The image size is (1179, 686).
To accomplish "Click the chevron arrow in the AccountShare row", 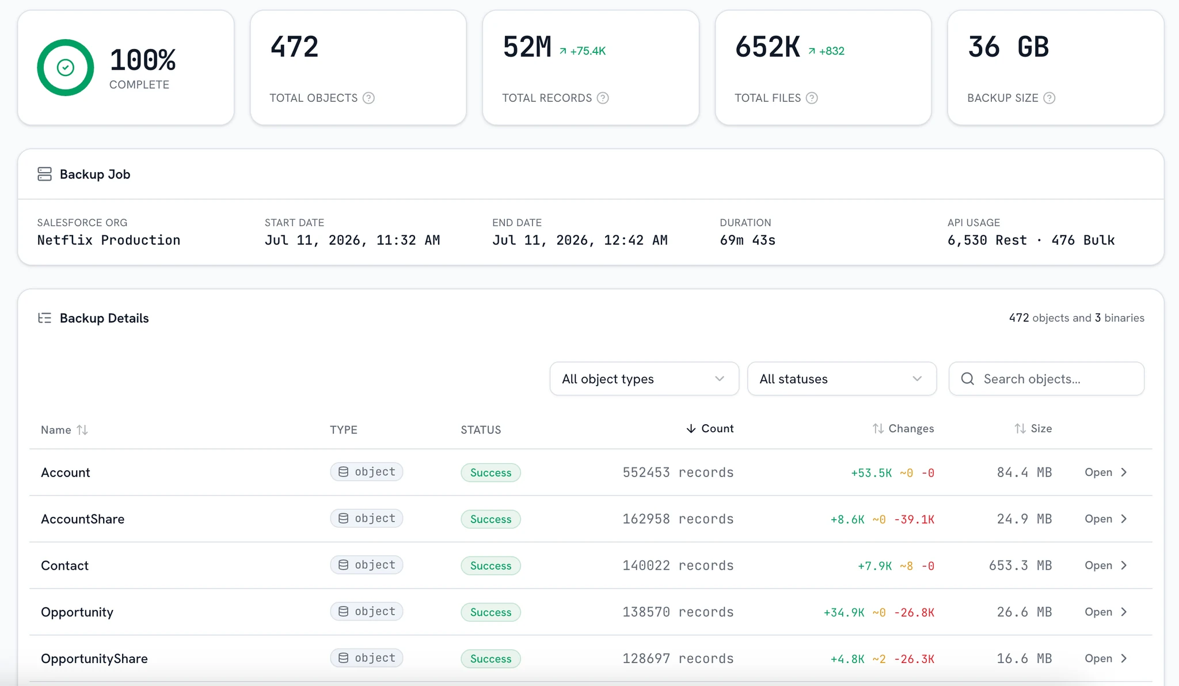I will pos(1124,519).
